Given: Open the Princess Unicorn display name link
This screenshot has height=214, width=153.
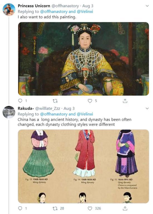Looking at the screenshot, I should click(x=34, y=6).
